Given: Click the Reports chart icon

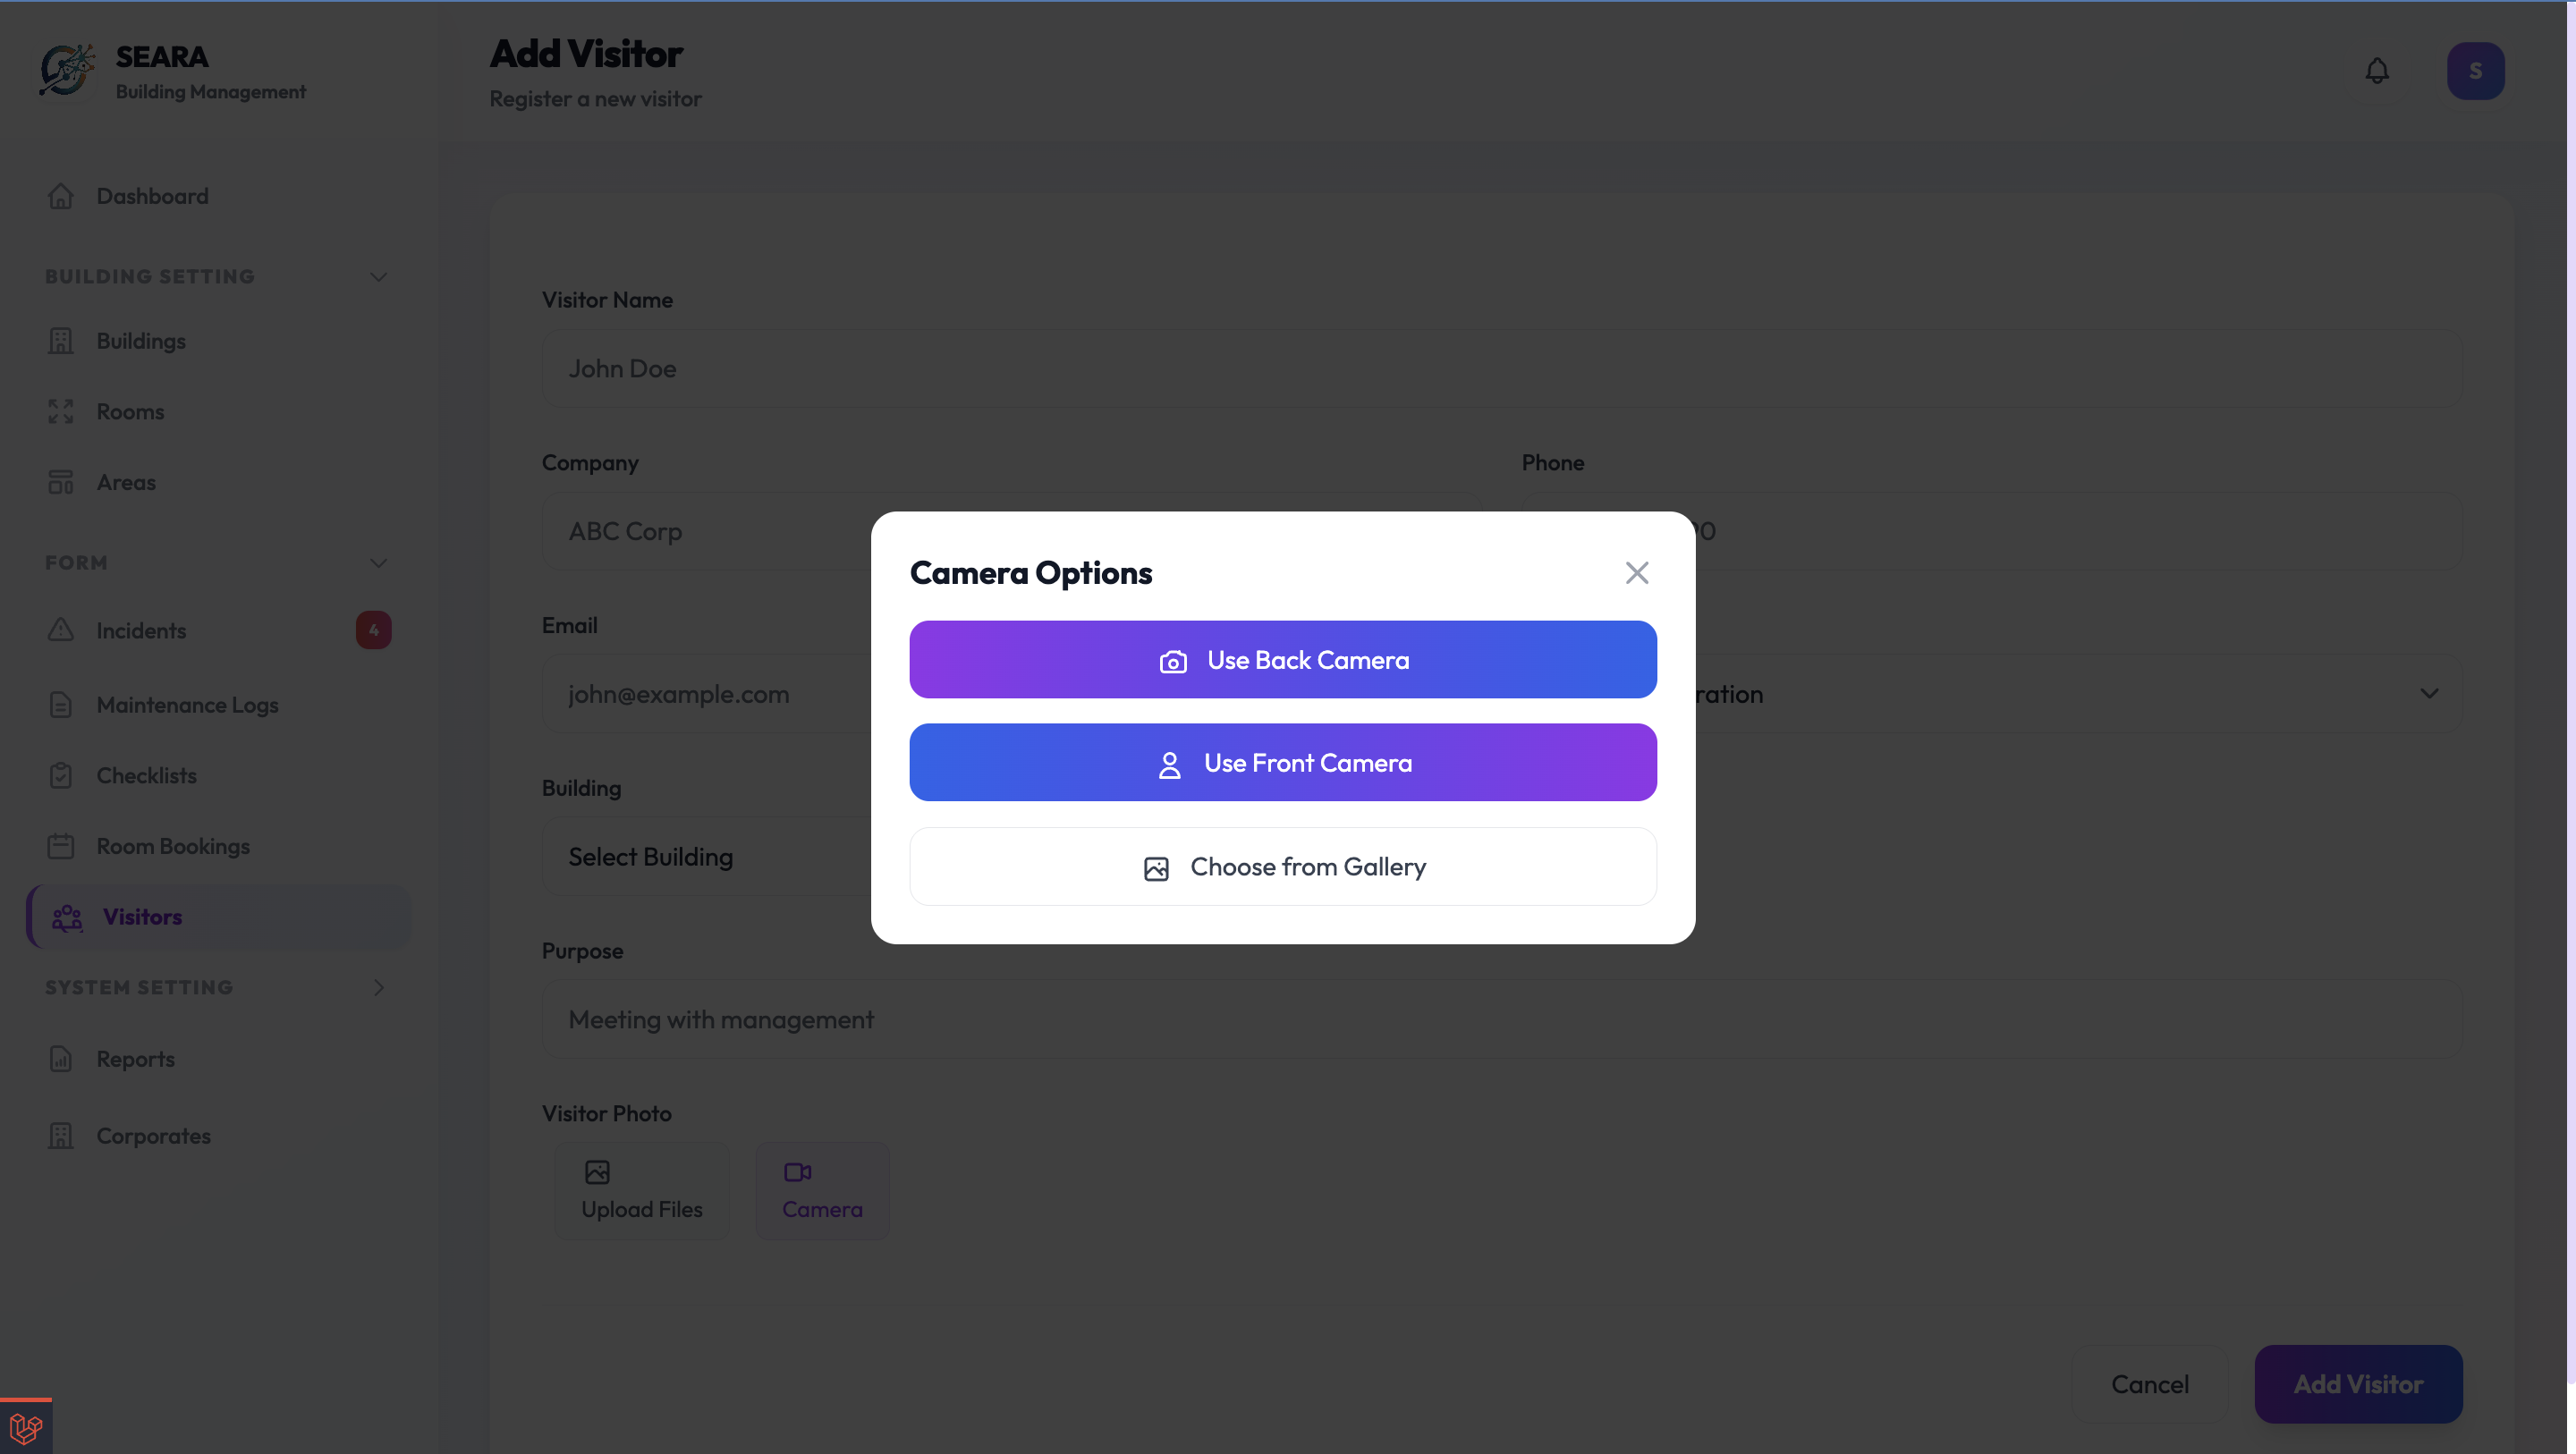Looking at the screenshot, I should point(61,1058).
